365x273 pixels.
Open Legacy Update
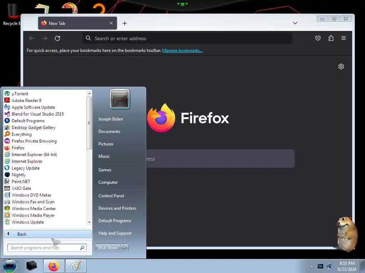click(x=26, y=168)
